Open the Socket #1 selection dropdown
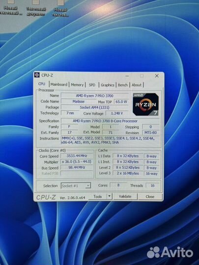199x265 pixels. [76, 185]
